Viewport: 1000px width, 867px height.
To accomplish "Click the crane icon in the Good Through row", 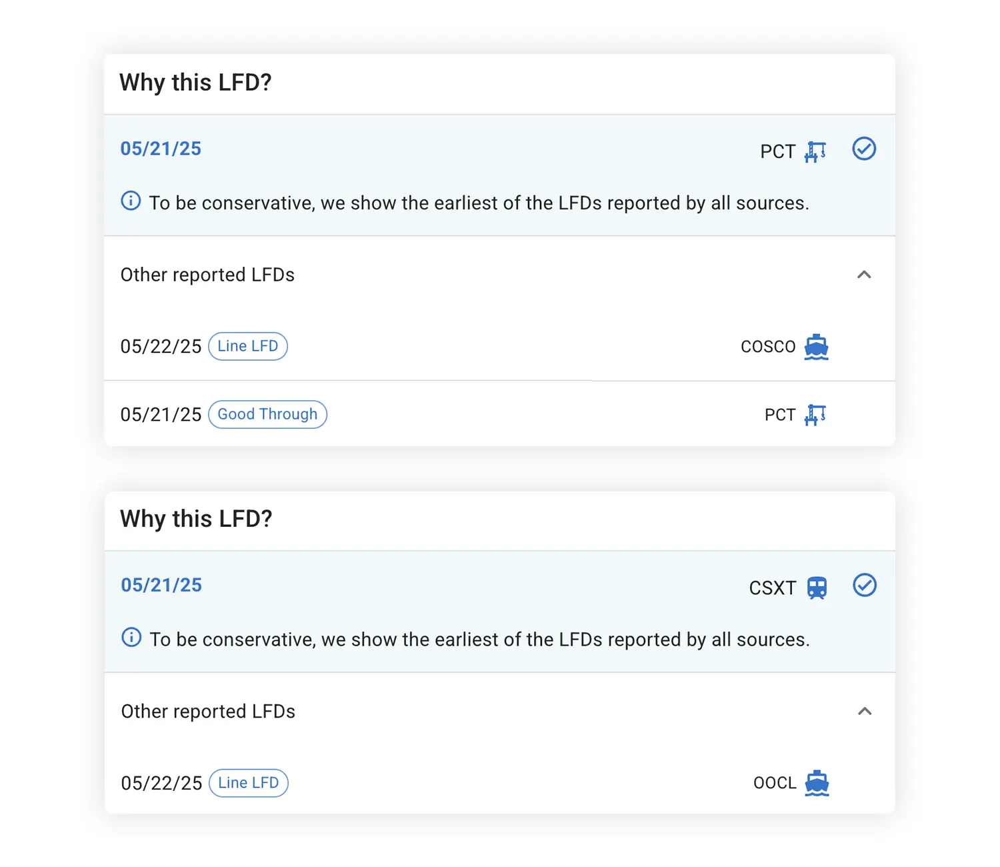I will 815,415.
